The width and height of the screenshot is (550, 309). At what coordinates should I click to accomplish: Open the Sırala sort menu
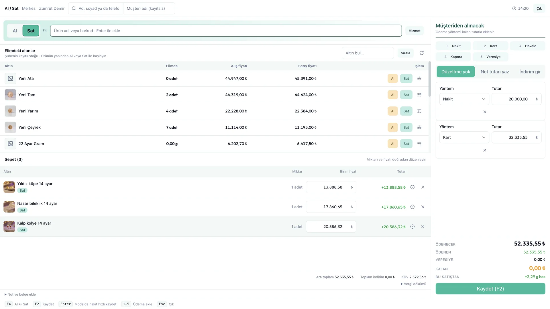pos(405,53)
